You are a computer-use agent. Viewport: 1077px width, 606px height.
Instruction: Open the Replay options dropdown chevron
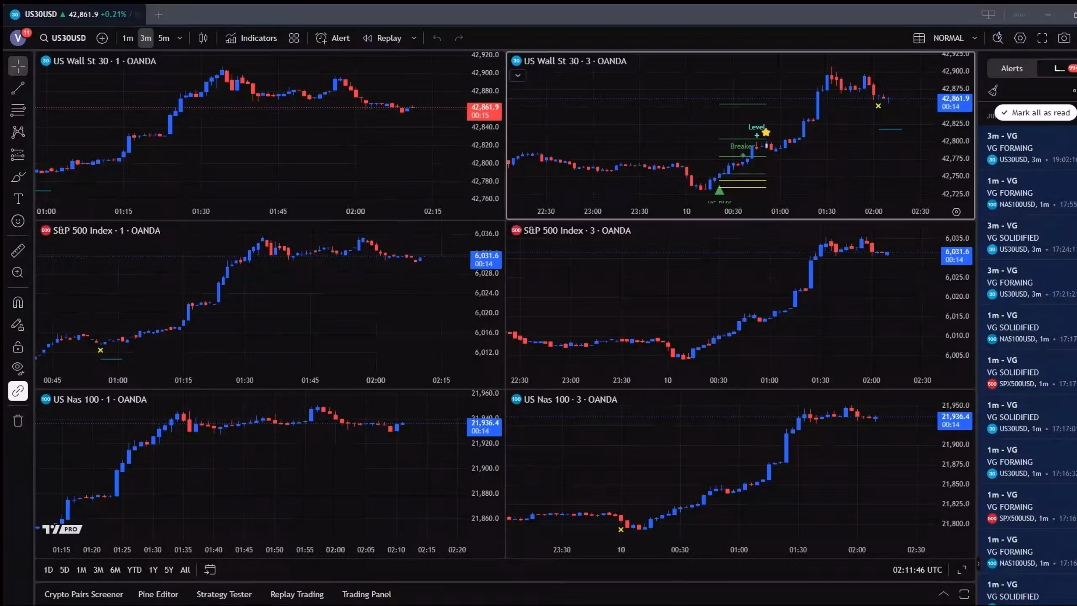pos(414,38)
